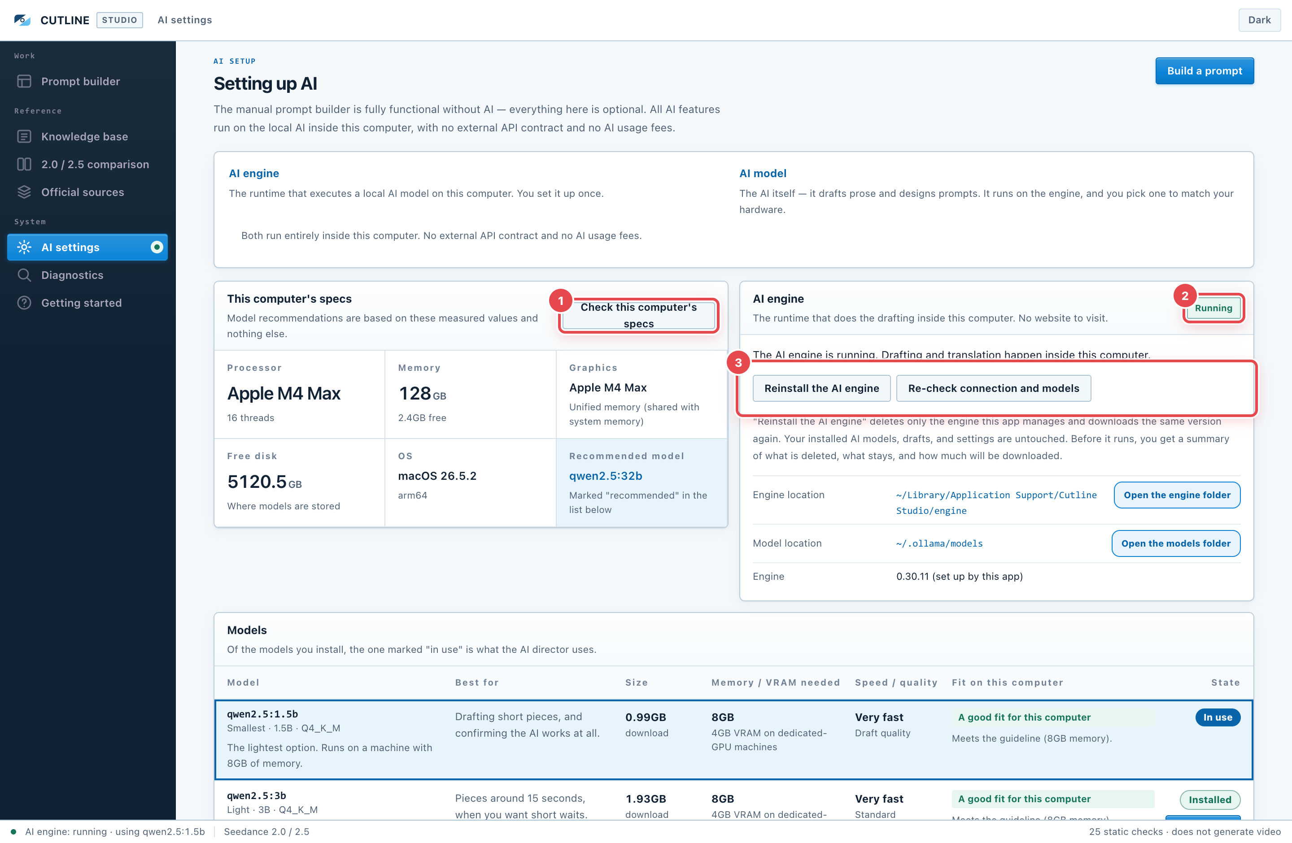Click the Getting started help icon

point(24,303)
